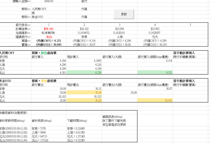Select the $23.994 result under rank 3
The width and height of the screenshot is (211, 144).
tap(120, 29)
